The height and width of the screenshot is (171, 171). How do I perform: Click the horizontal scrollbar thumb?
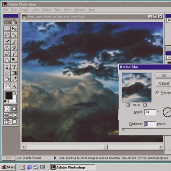click(106, 147)
